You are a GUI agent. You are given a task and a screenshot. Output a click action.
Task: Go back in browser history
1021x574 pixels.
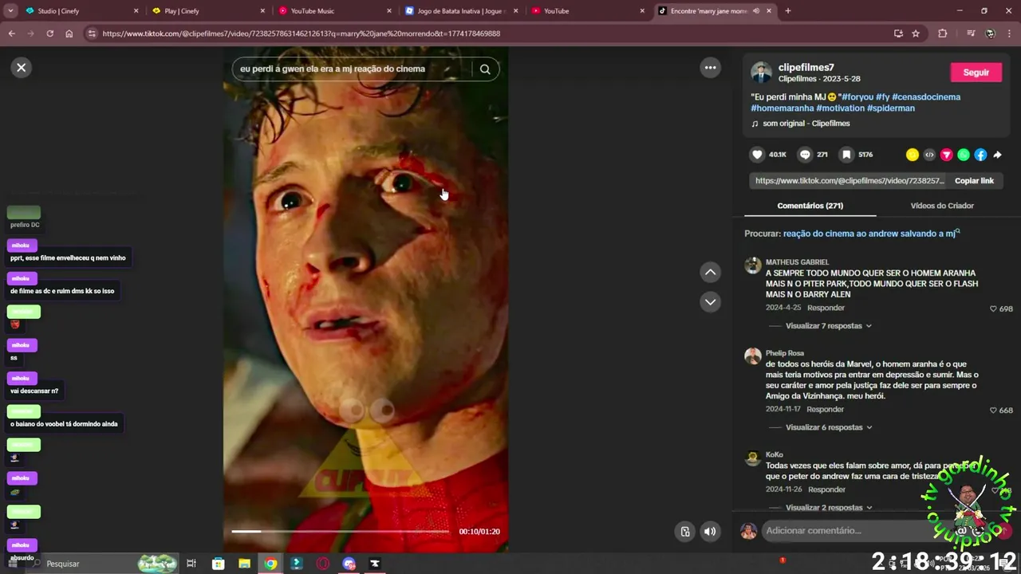pyautogui.click(x=11, y=33)
